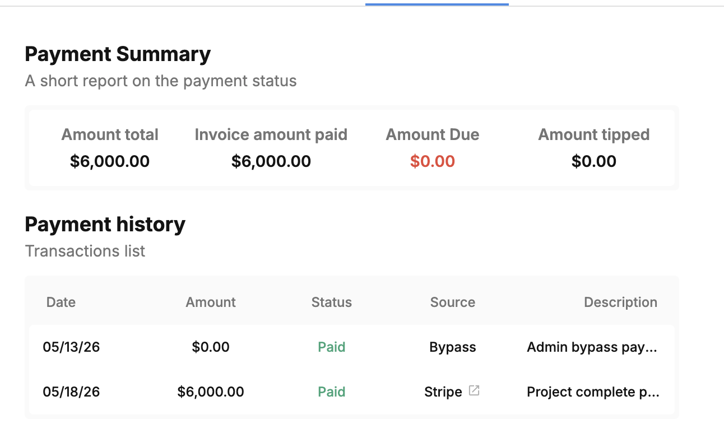Image resolution: width=724 pixels, height=438 pixels.
Task: Click the red $0.00 Amount Due value
Action: pyautogui.click(x=433, y=162)
